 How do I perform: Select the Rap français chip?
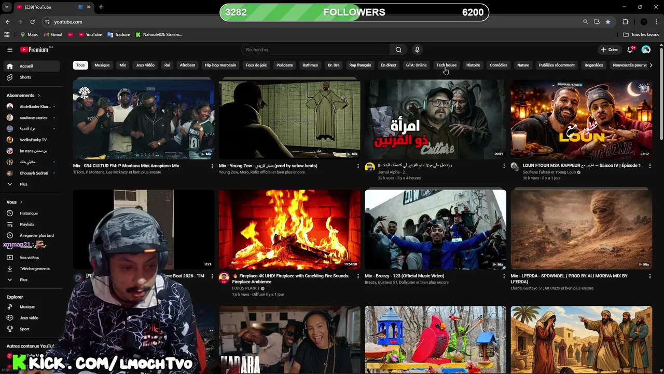[x=360, y=65]
